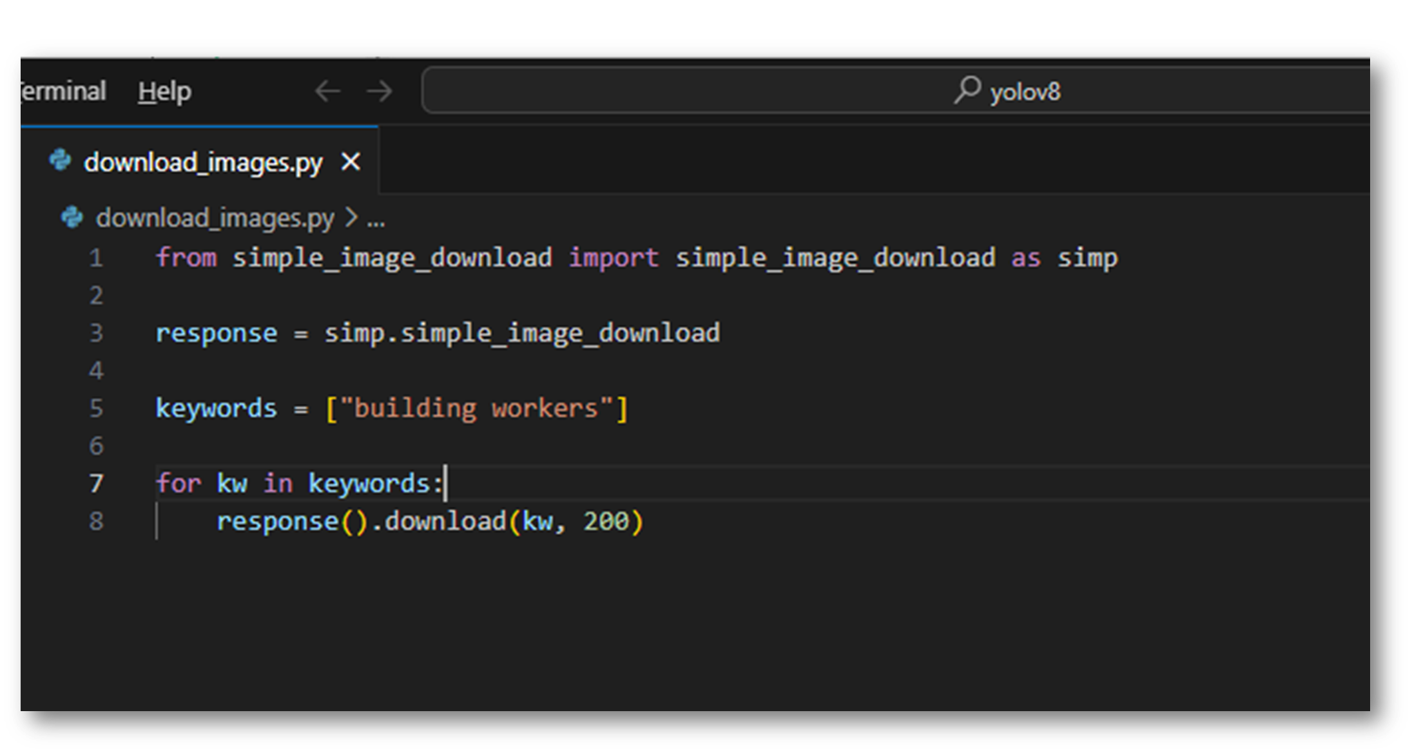Image resolution: width=1412 pixels, height=753 pixels.
Task: Click empty line number 4
Action: click(x=96, y=371)
